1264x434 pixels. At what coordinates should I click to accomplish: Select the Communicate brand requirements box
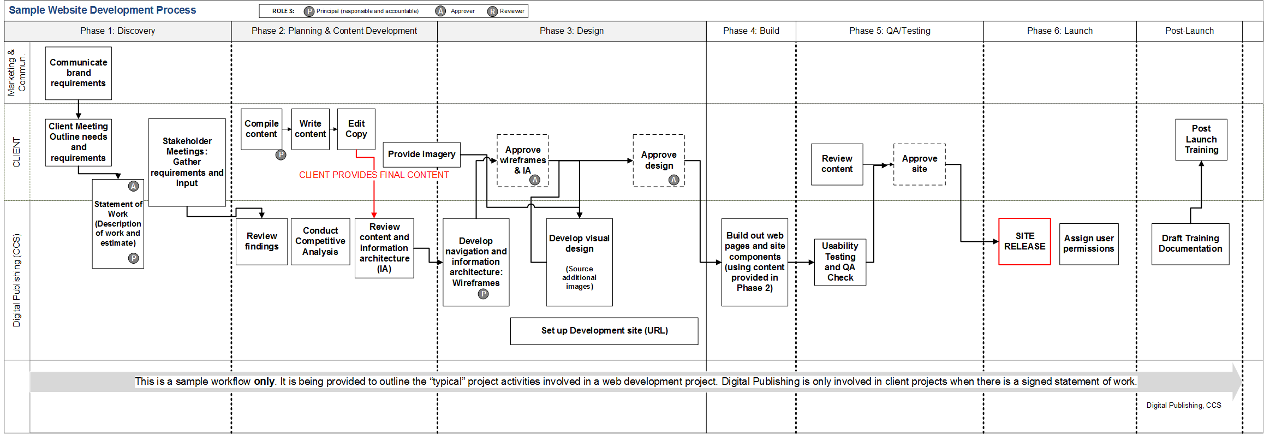pos(78,73)
